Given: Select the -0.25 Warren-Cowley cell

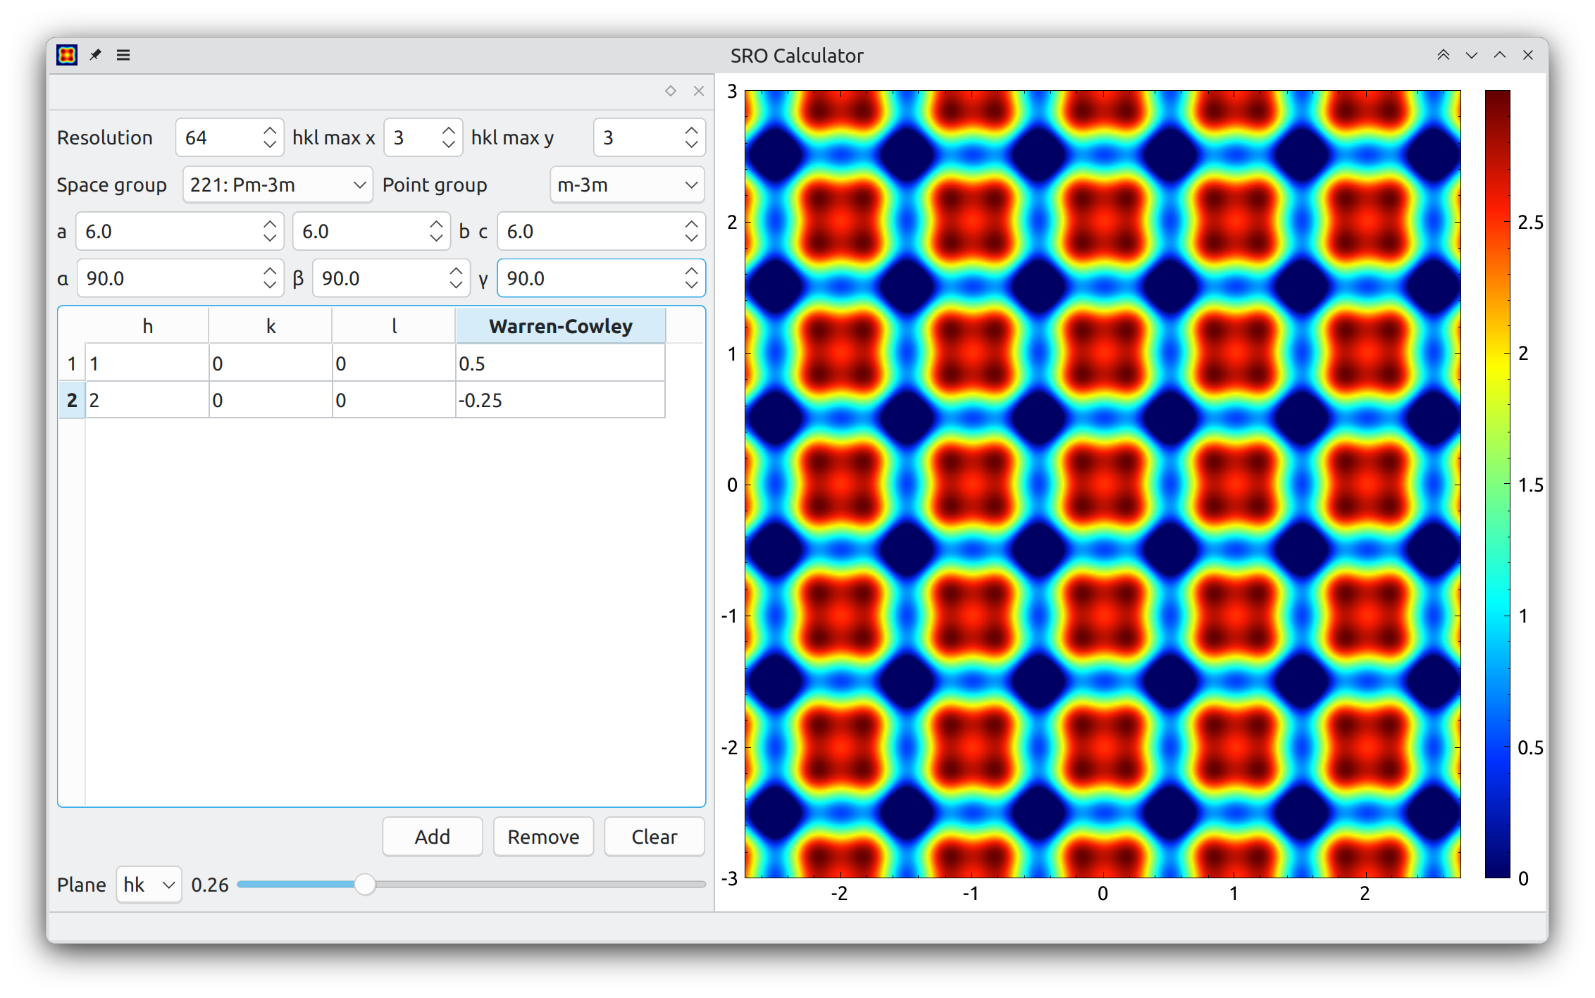Looking at the screenshot, I should point(559,400).
